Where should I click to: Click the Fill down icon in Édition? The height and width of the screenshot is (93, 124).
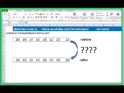tap(107, 16)
